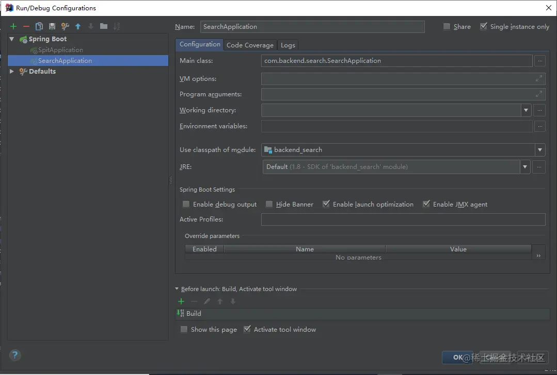The image size is (557, 375).
Task: Add new configuration with green plus
Action: pos(13,26)
